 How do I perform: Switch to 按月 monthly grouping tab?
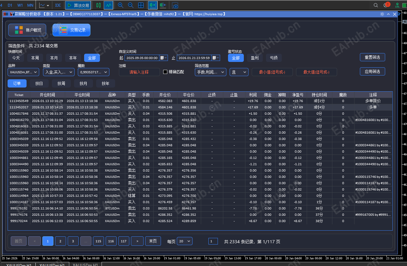tap(83, 83)
